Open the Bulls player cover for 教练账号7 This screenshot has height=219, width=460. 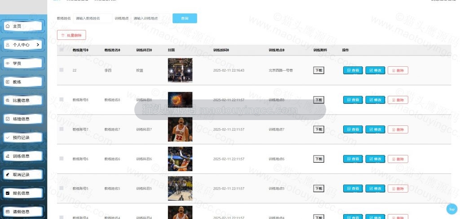[x=180, y=129]
